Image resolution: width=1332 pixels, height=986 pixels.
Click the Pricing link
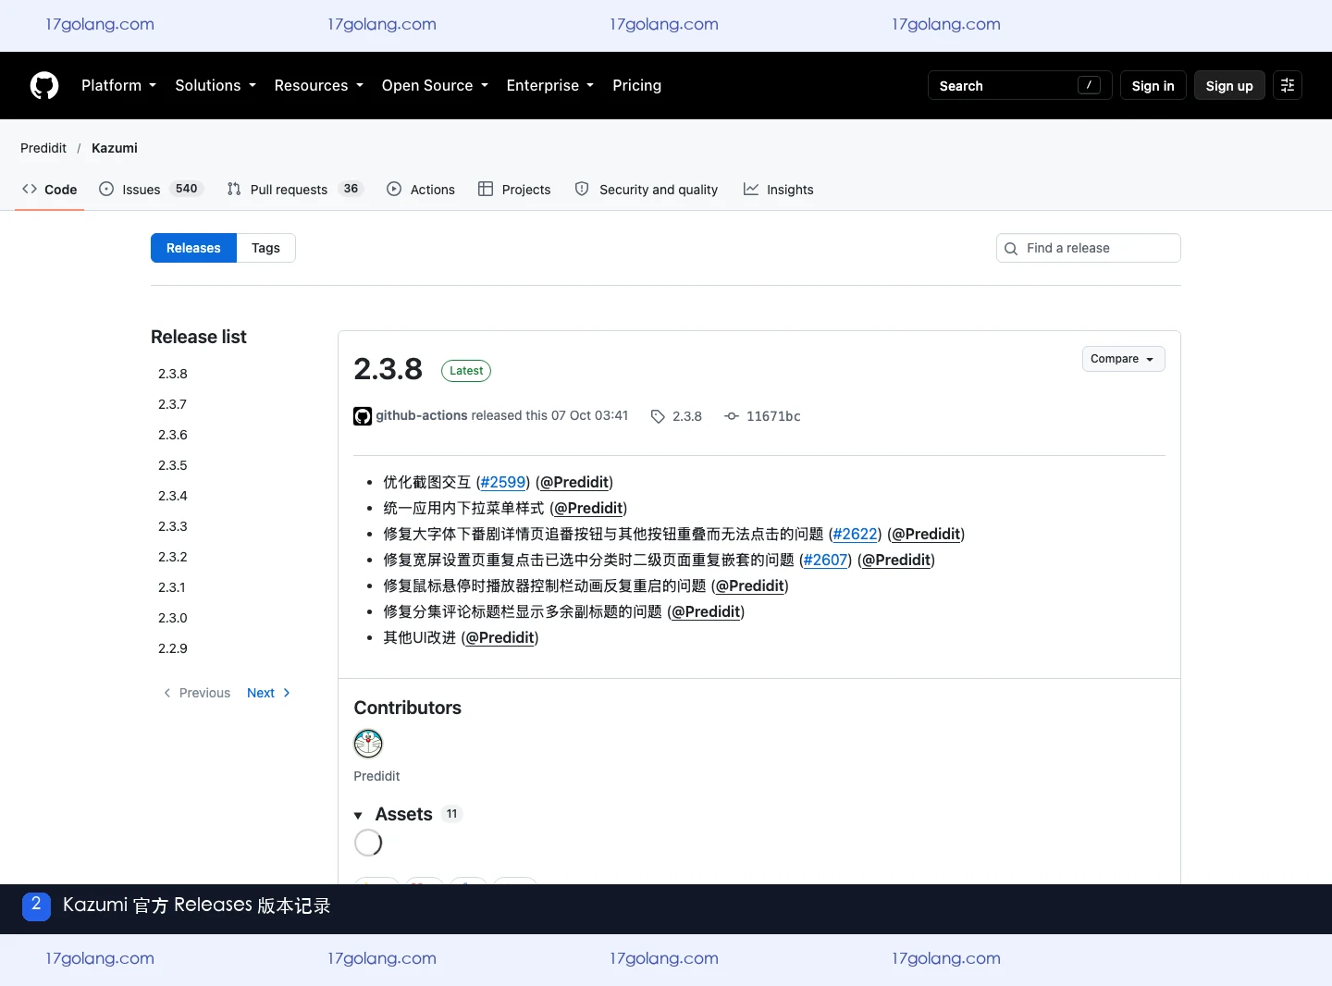[x=636, y=85]
